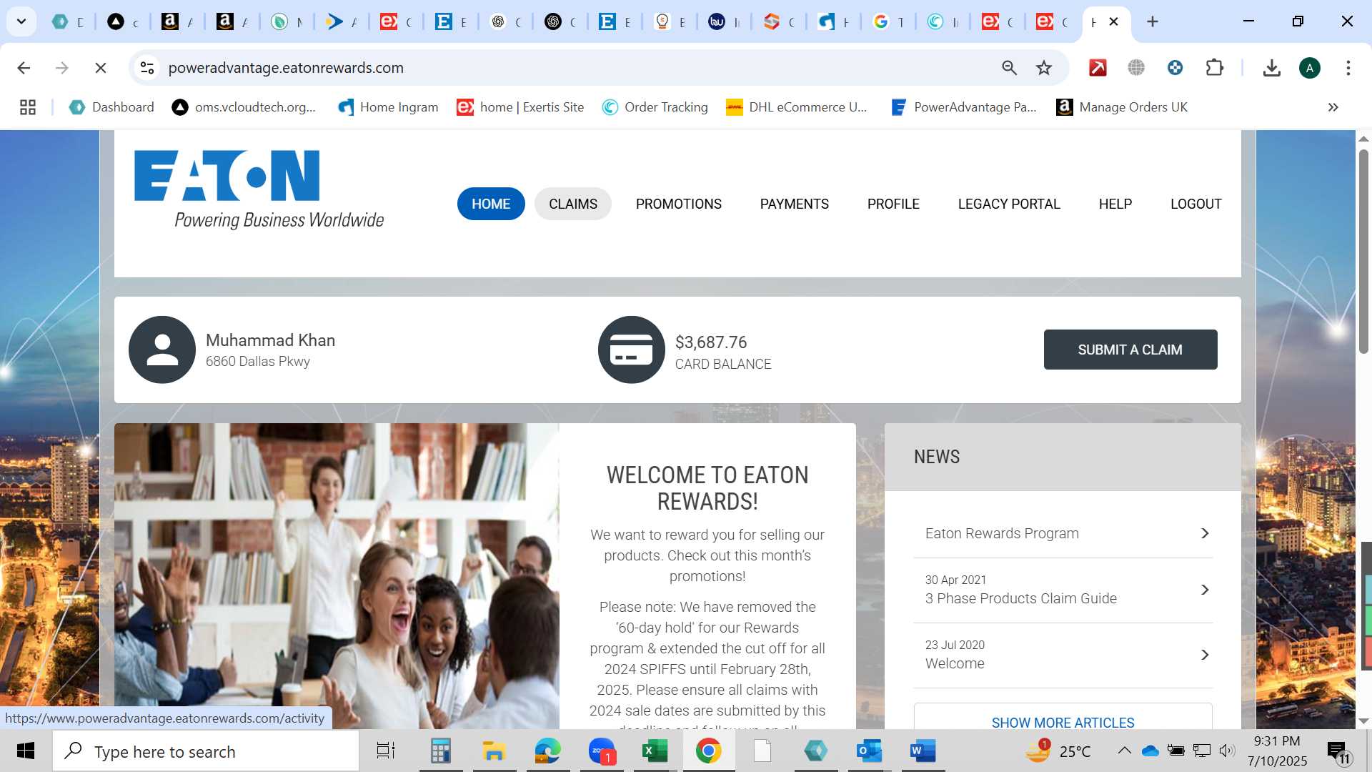This screenshot has height=772, width=1372.
Task: Open the PROFILE navigation item
Action: [893, 204]
